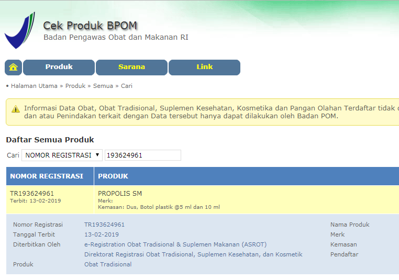Click the Obat Tradisional product type value
Screen dimensions: 399x280
coord(108,264)
